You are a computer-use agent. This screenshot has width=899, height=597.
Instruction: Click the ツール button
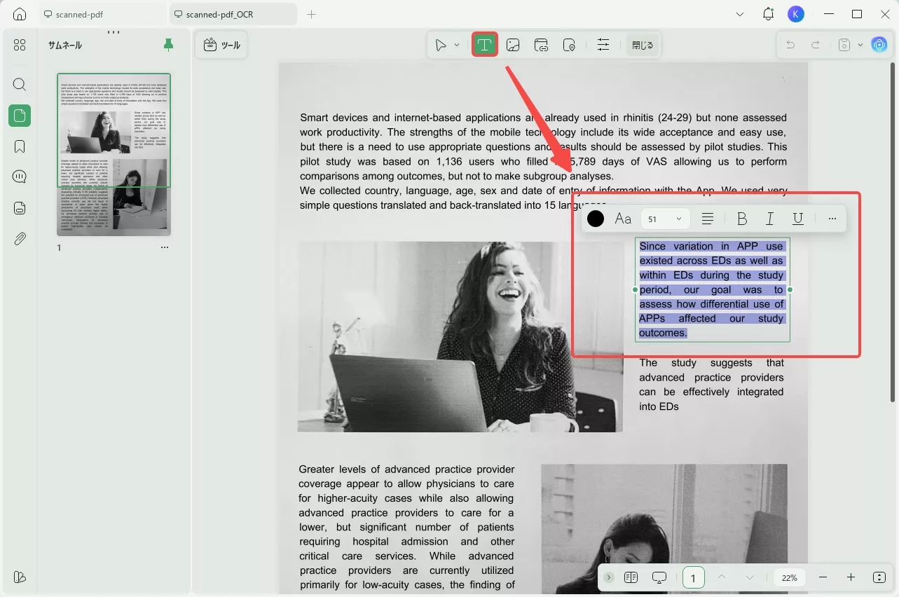pos(221,45)
